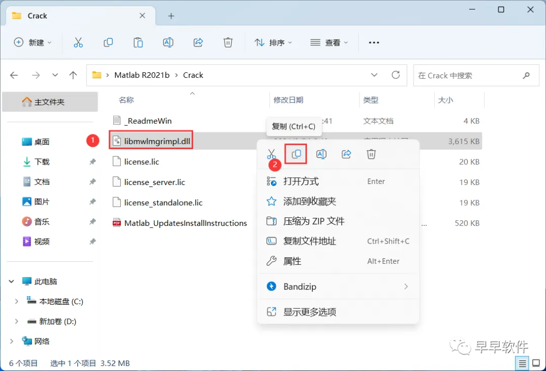Viewport: 546px width, 371px height.
Task: Click the Rename icon in the context menu
Action: tap(322, 154)
